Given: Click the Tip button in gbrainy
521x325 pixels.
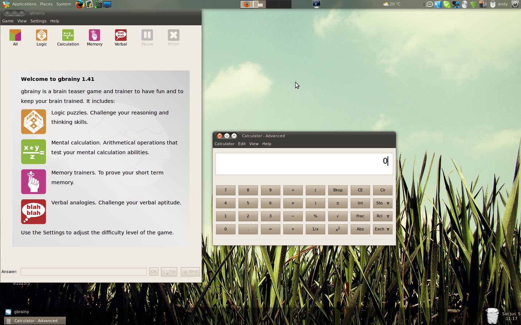Looking at the screenshot, I should point(169,272).
